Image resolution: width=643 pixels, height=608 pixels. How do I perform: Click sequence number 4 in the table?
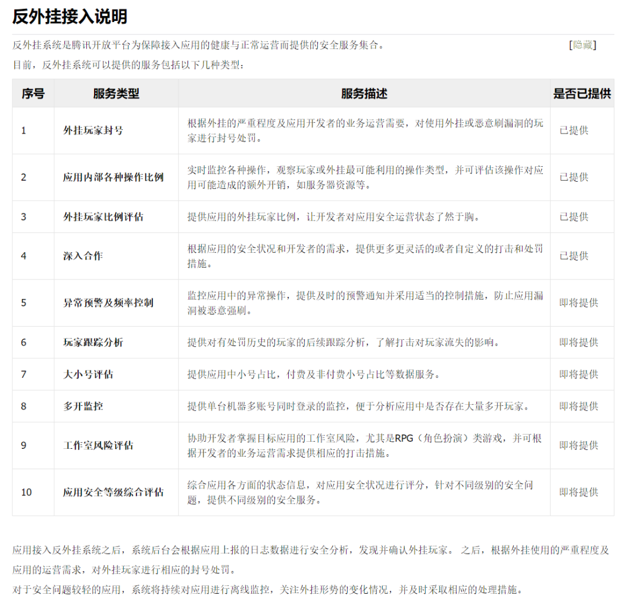point(24,256)
